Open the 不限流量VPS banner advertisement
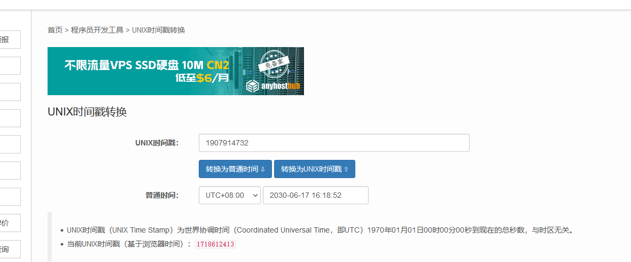Viewport: 631px width, 262px height. pyautogui.click(x=175, y=71)
